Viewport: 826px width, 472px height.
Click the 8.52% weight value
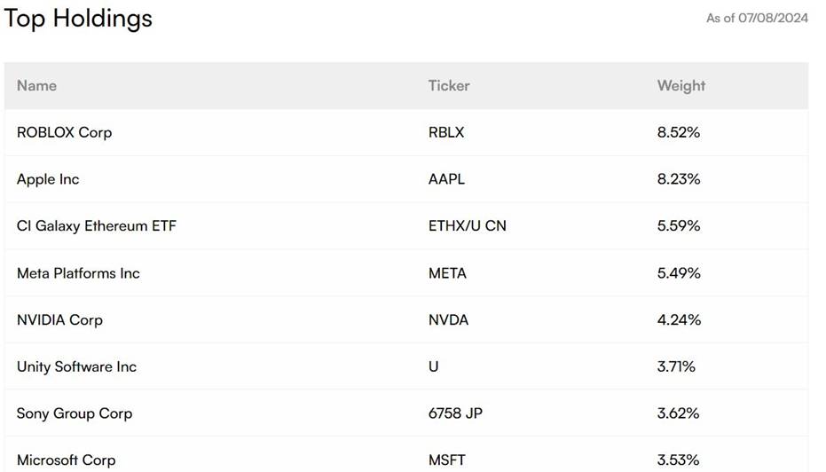(679, 132)
